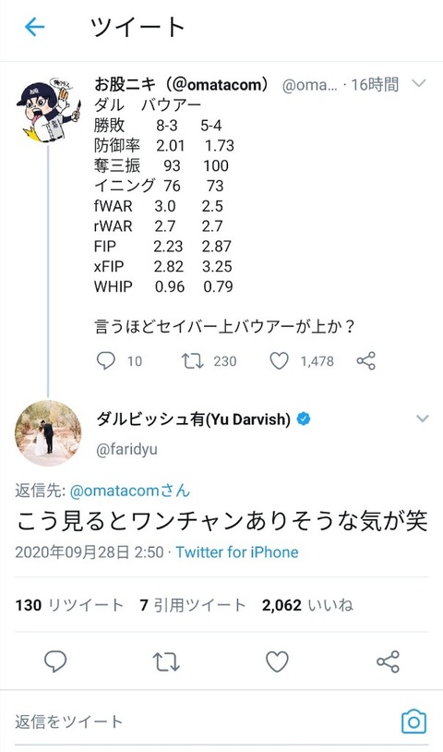The height and width of the screenshot is (752, 443).
Task: View the 7 引用ツイート list
Action: tap(193, 605)
